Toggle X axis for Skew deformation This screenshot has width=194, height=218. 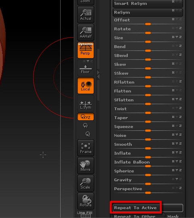(x=173, y=63)
